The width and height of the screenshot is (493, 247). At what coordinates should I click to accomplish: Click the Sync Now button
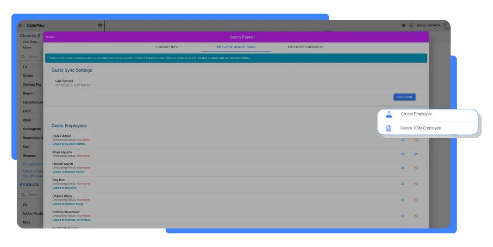pyautogui.click(x=404, y=97)
